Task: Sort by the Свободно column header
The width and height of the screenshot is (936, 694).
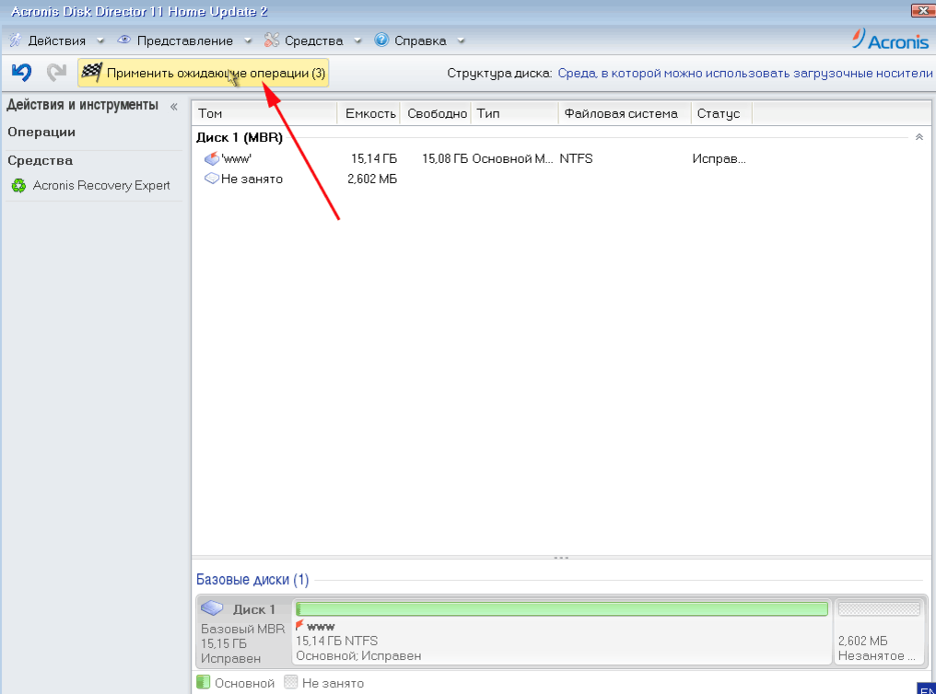Action: (437, 113)
